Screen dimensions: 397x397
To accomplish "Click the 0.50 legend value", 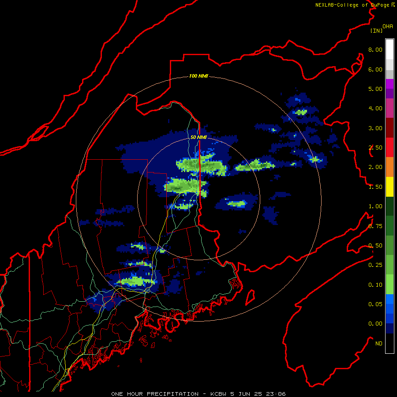I will click(x=375, y=246).
